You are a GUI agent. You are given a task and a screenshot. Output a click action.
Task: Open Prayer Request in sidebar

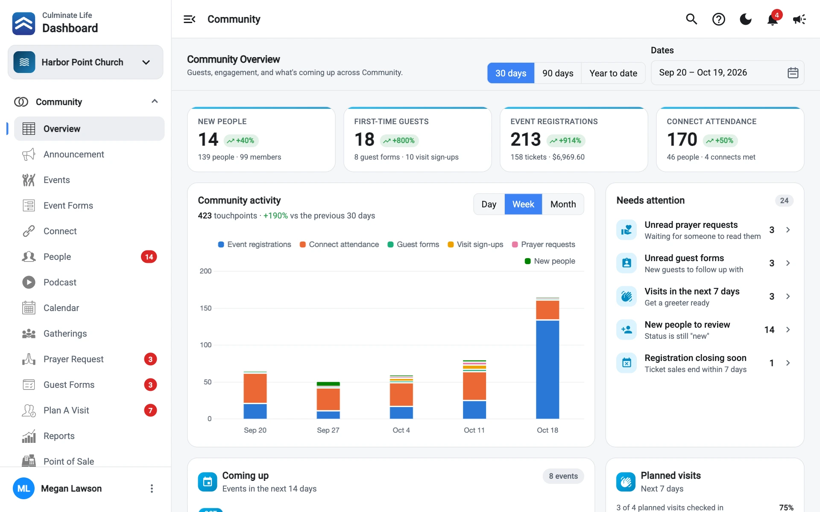click(89, 359)
